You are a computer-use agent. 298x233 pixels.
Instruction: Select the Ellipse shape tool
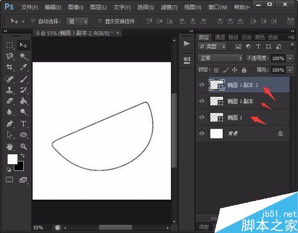(23, 135)
